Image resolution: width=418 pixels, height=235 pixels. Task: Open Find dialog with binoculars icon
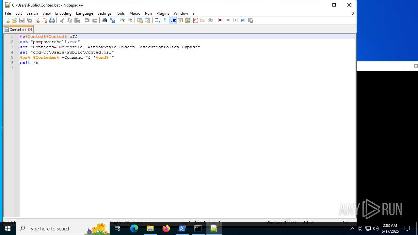point(104,20)
